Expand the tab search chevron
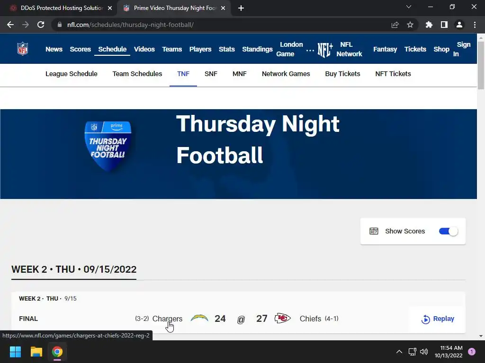The image size is (485, 363). pyautogui.click(x=409, y=7)
